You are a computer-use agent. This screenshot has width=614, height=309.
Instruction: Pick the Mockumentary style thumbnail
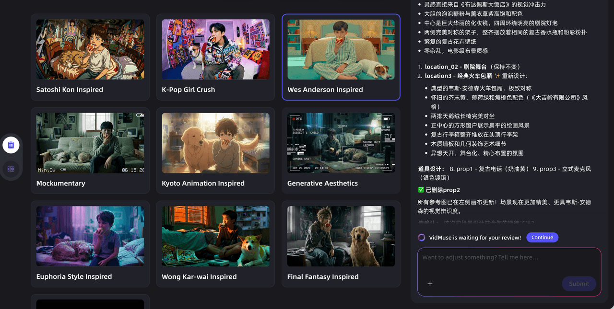[x=90, y=143]
